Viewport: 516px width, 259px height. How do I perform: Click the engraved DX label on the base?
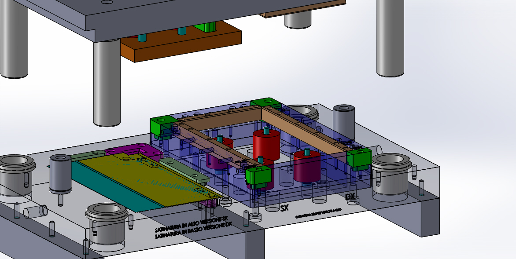point(350,197)
